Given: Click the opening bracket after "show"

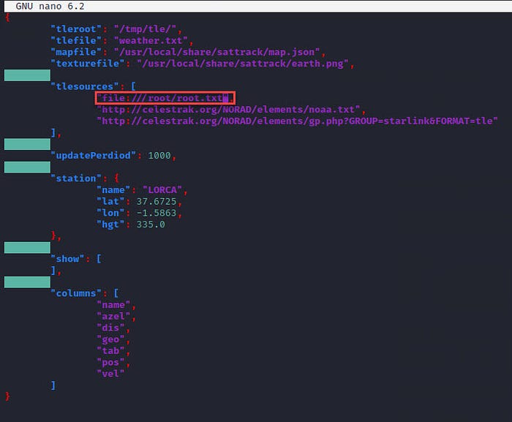Looking at the screenshot, I should [x=99, y=259].
